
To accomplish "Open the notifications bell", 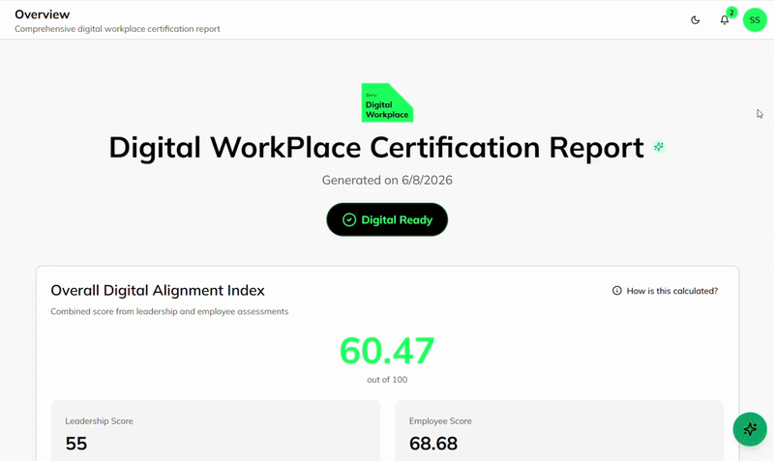I will tap(724, 20).
